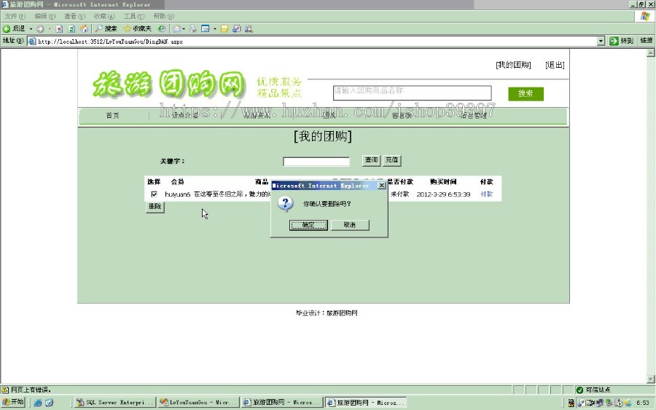Click the Stop loading icon

pyautogui.click(x=59, y=29)
